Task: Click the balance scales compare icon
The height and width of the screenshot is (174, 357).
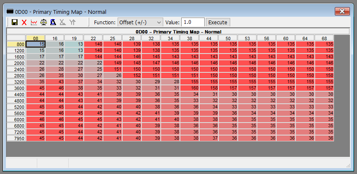Action: (43, 22)
